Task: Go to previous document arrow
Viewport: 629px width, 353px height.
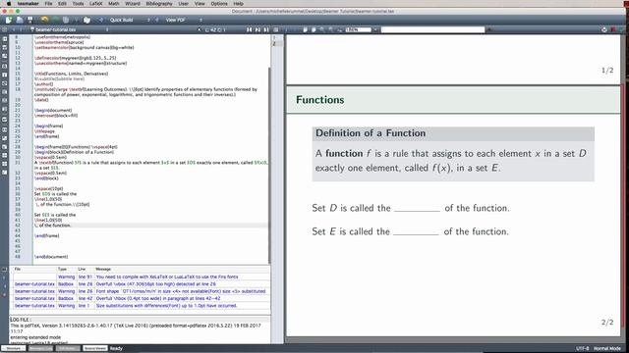Action: (13, 29)
